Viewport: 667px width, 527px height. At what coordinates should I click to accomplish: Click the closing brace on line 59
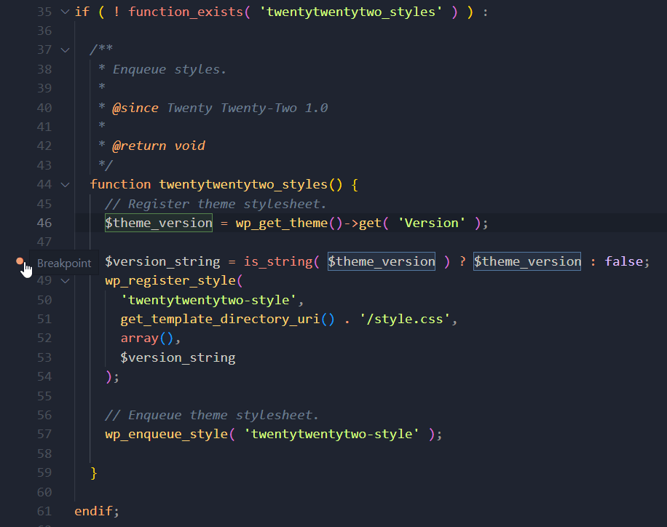[x=94, y=472]
